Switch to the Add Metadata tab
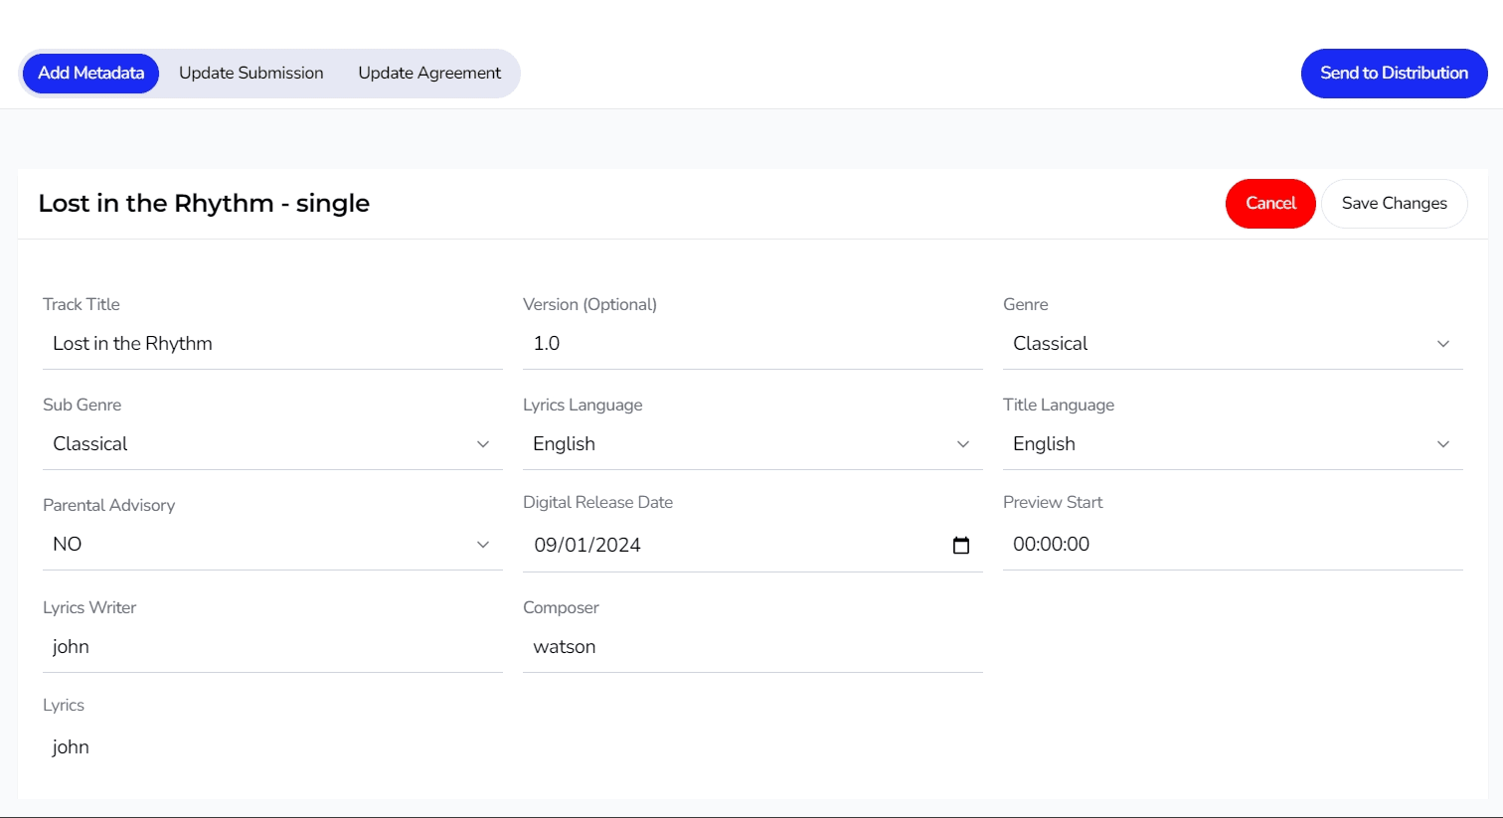 [x=90, y=74]
